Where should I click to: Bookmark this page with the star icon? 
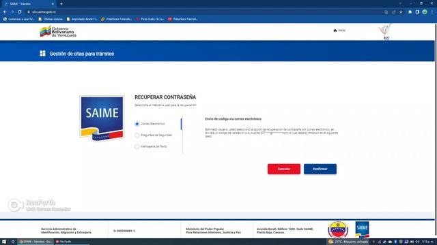click(x=401, y=12)
